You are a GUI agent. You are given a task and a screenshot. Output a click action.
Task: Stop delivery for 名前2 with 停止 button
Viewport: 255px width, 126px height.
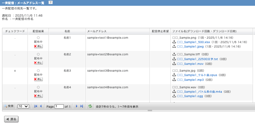point(38,63)
